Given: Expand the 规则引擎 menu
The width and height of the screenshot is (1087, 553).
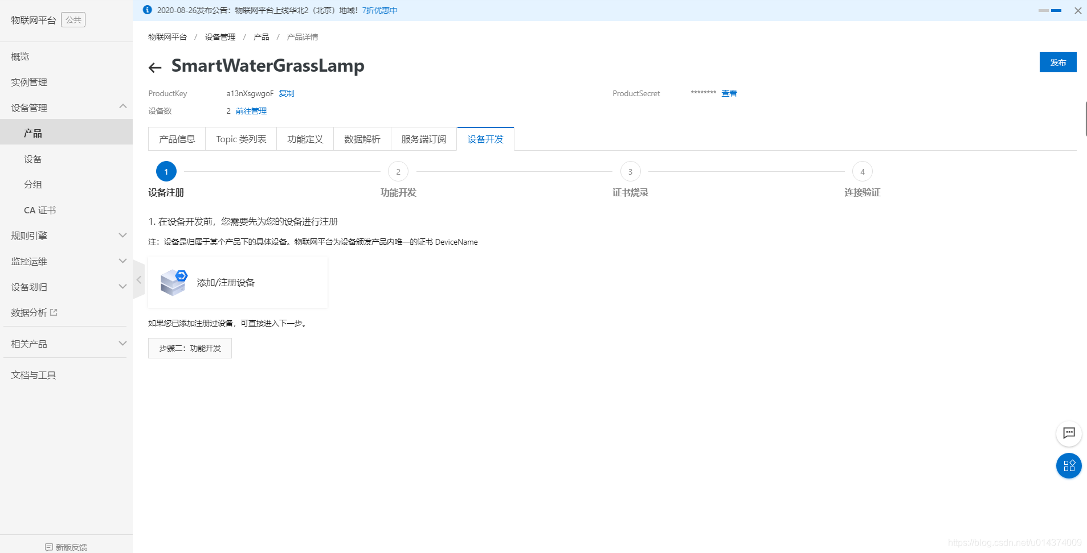Looking at the screenshot, I should coord(123,235).
